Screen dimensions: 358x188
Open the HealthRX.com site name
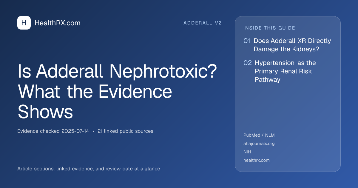click(x=58, y=23)
